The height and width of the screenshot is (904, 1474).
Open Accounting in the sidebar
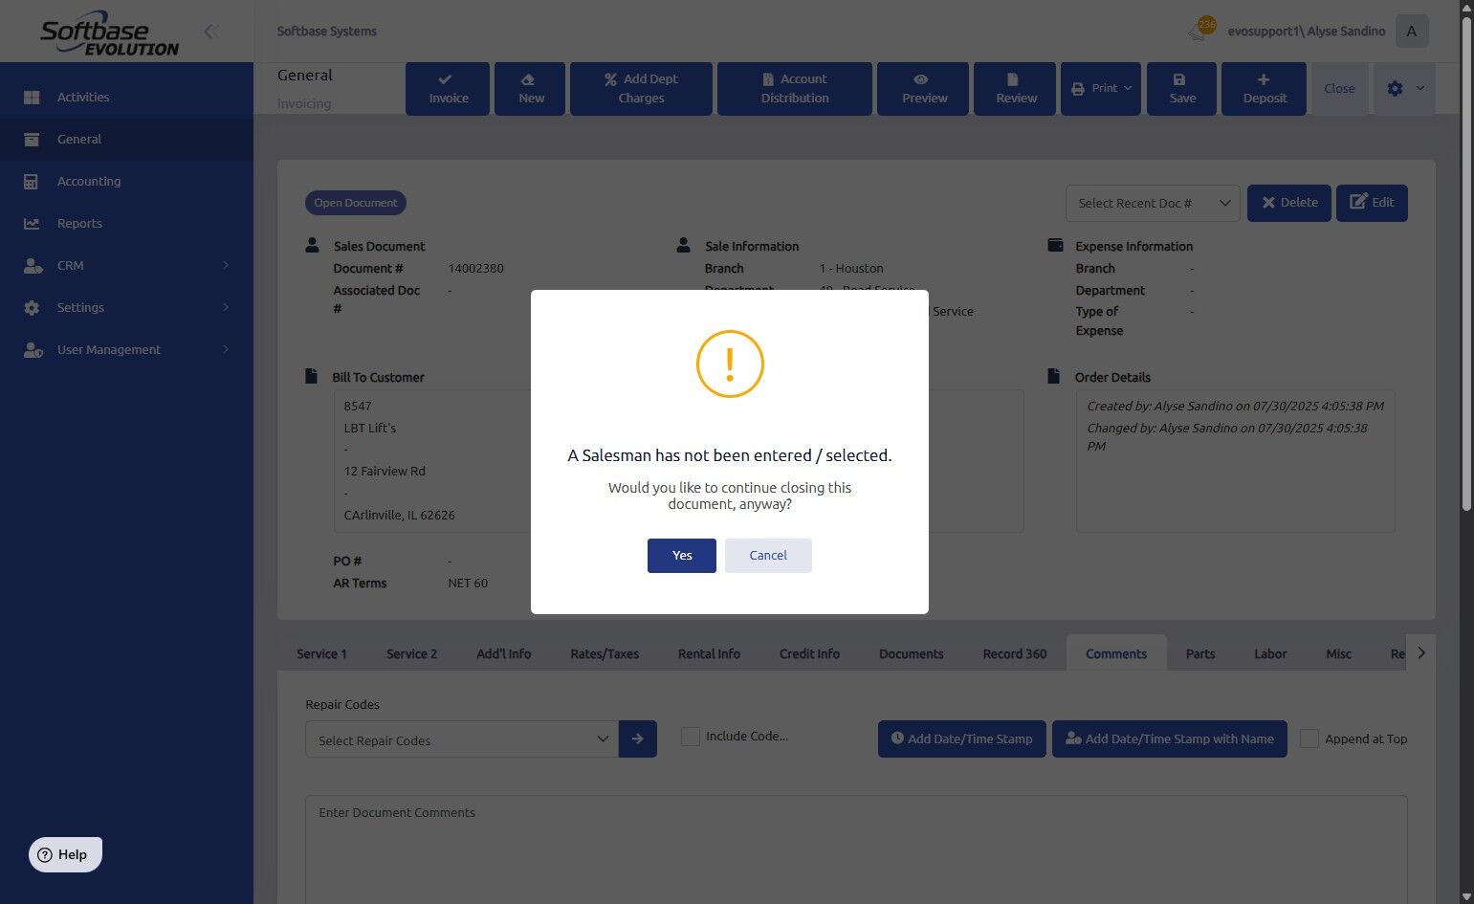click(x=126, y=181)
